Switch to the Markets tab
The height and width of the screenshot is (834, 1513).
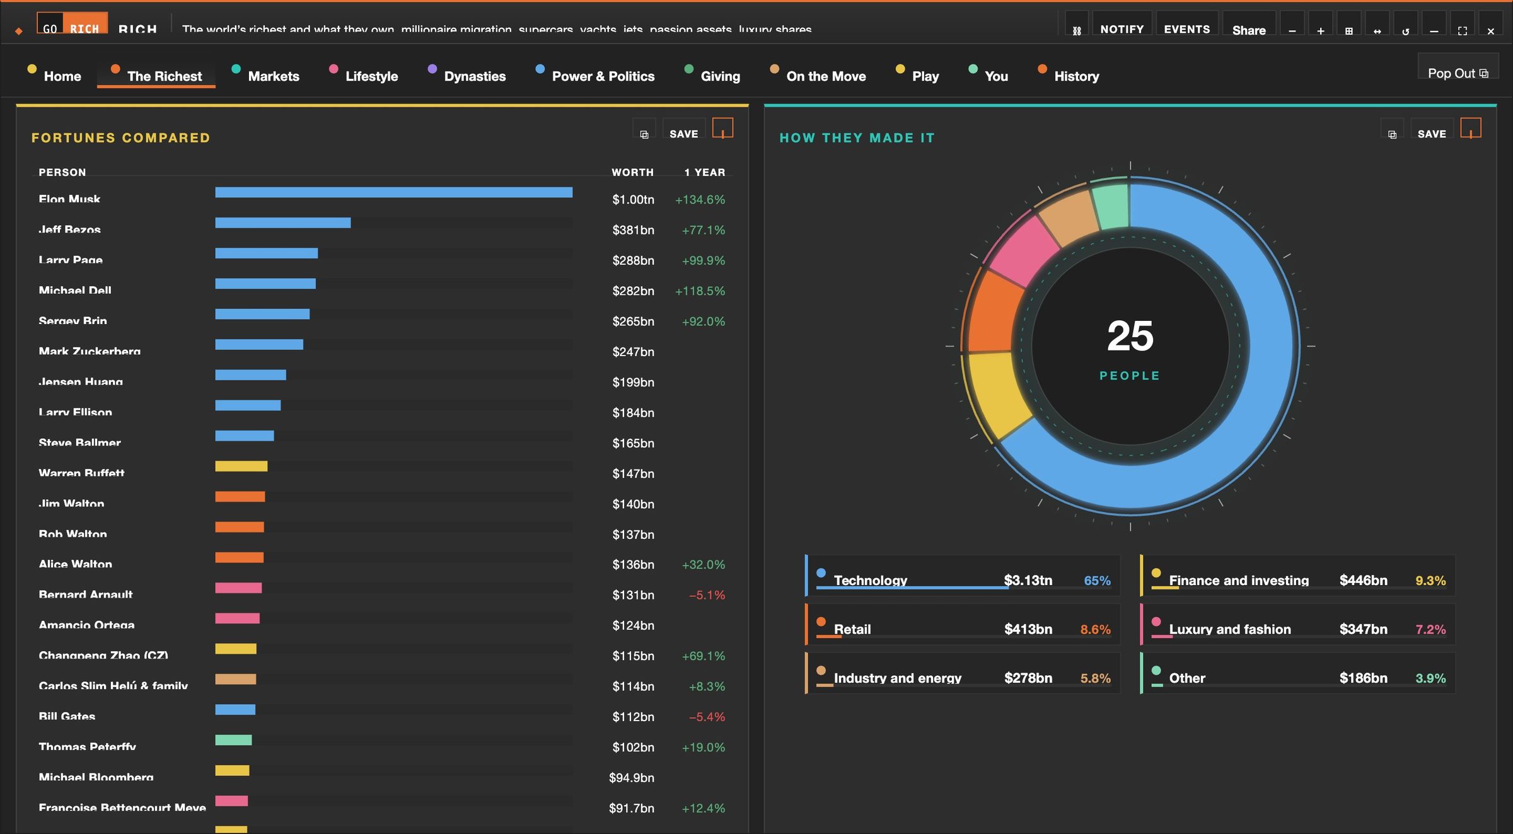click(x=265, y=75)
